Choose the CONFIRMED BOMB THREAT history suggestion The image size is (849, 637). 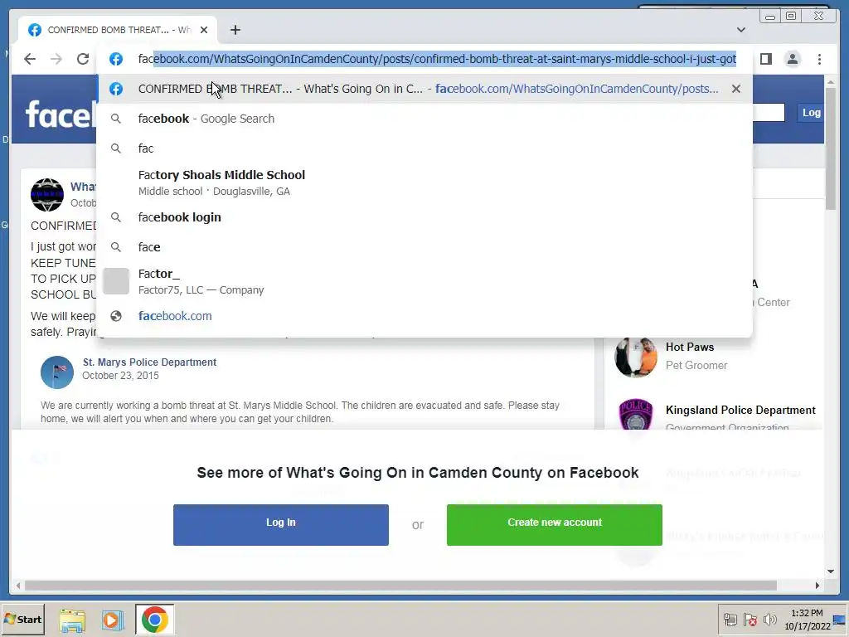[424, 89]
